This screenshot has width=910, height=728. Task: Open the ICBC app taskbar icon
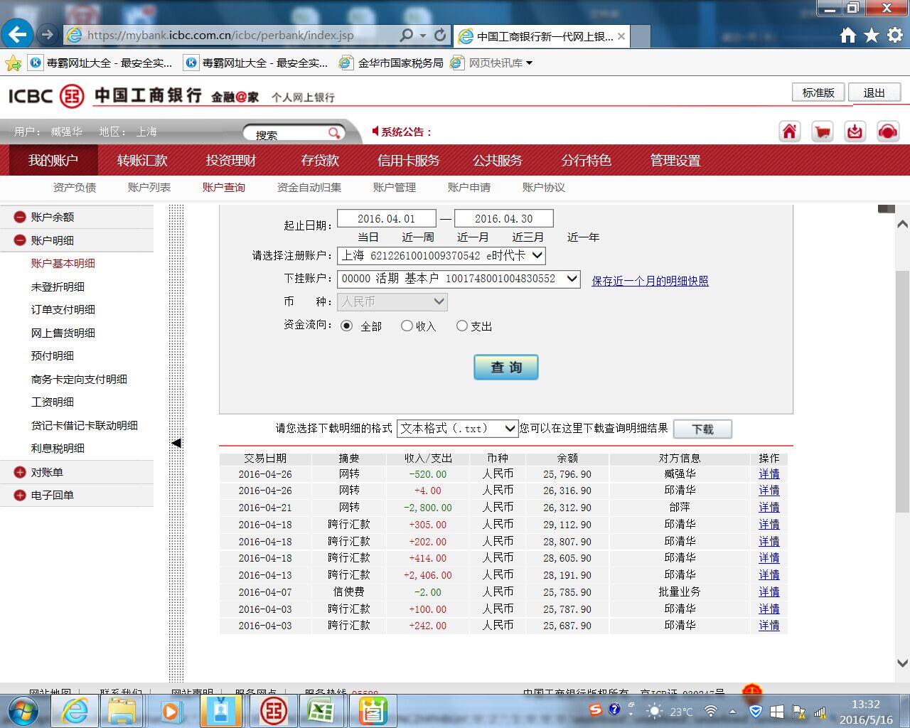tap(273, 711)
